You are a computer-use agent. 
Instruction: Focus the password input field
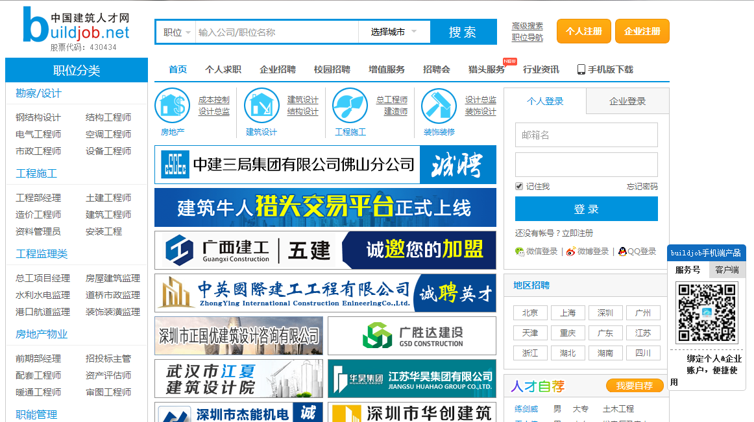tap(586, 165)
